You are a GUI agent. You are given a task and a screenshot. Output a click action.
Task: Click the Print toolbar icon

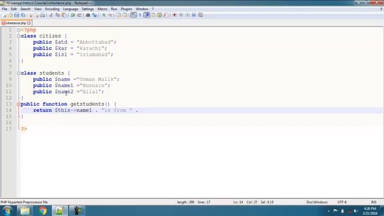(x=43, y=15)
